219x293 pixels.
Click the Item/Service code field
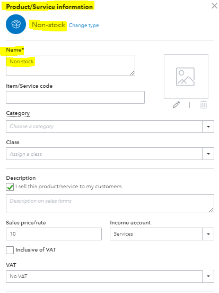pos(75,97)
